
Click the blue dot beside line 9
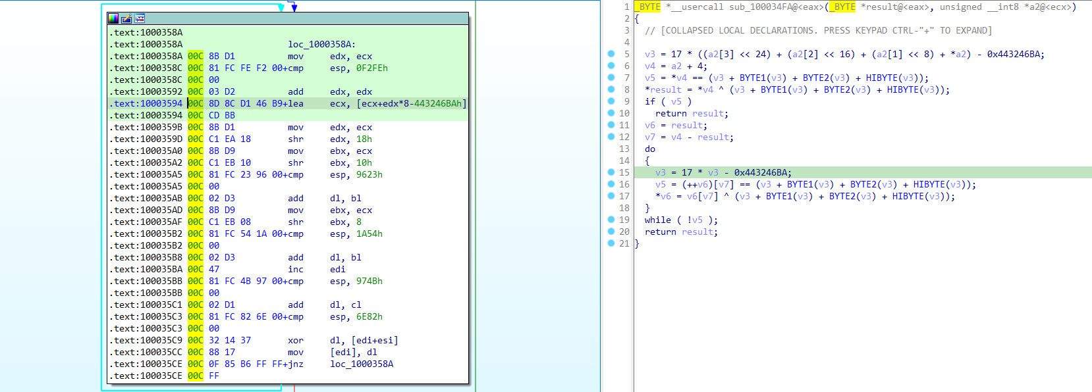point(611,101)
